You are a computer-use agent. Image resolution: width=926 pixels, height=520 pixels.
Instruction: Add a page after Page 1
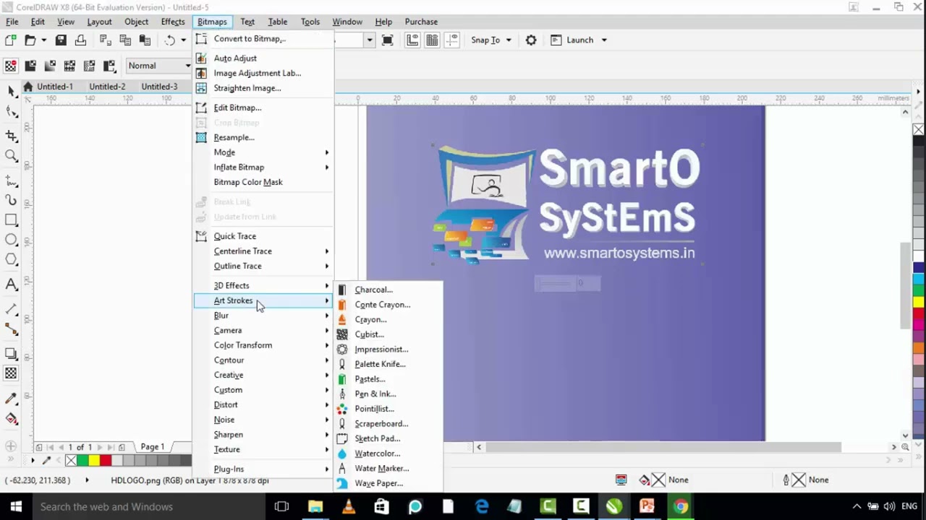122,447
